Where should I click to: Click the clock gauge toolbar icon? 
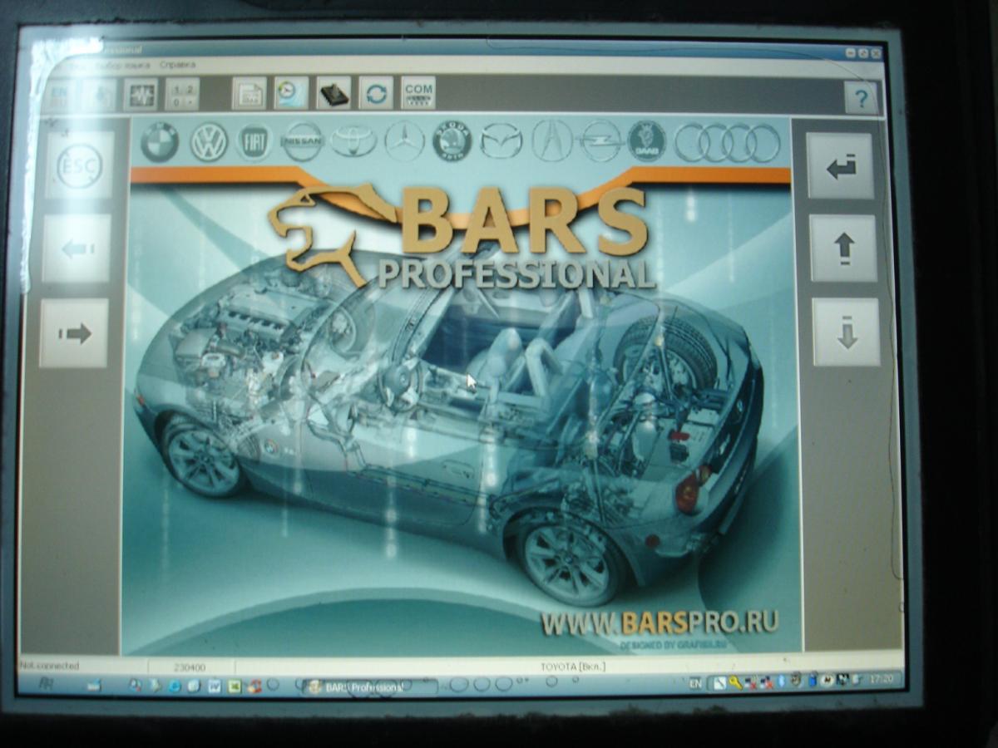click(291, 93)
